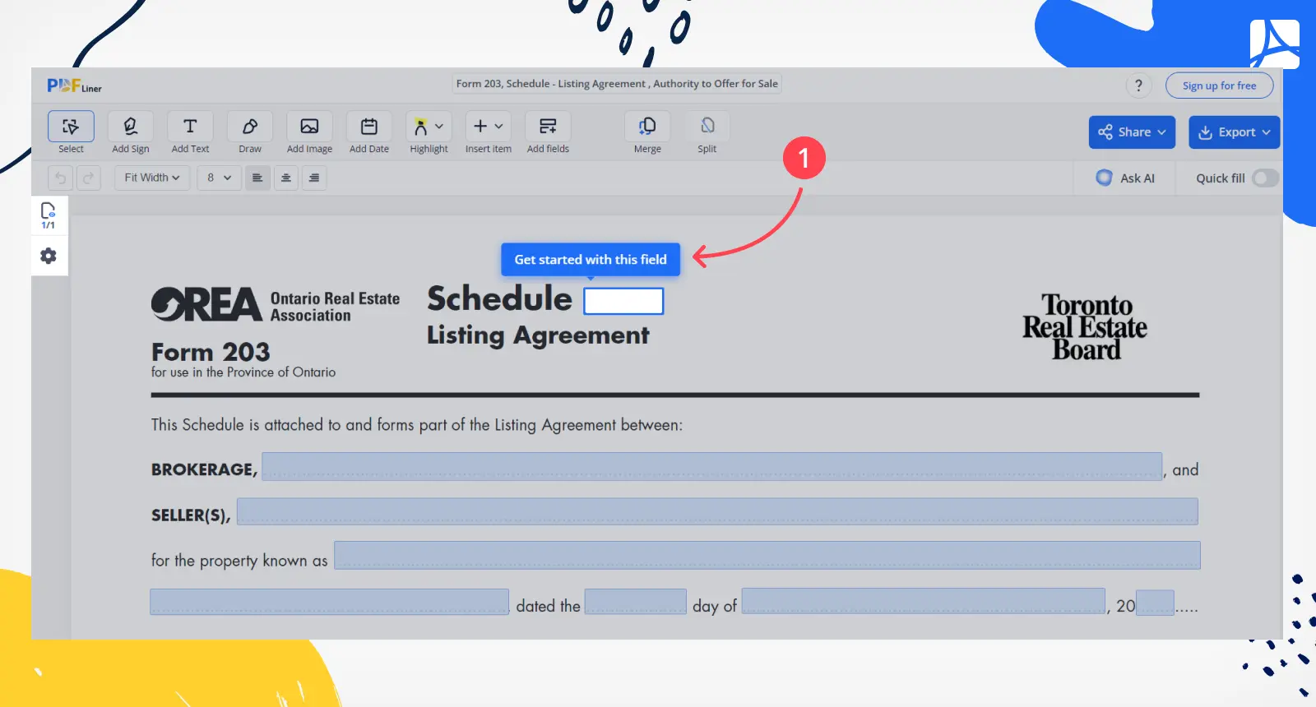1316x707 pixels.
Task: Click the day number field after 'dated the'
Action: [636, 602]
